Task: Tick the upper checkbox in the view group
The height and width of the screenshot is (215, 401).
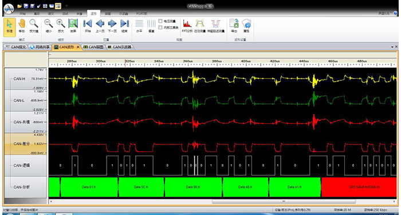Action: pos(160,21)
